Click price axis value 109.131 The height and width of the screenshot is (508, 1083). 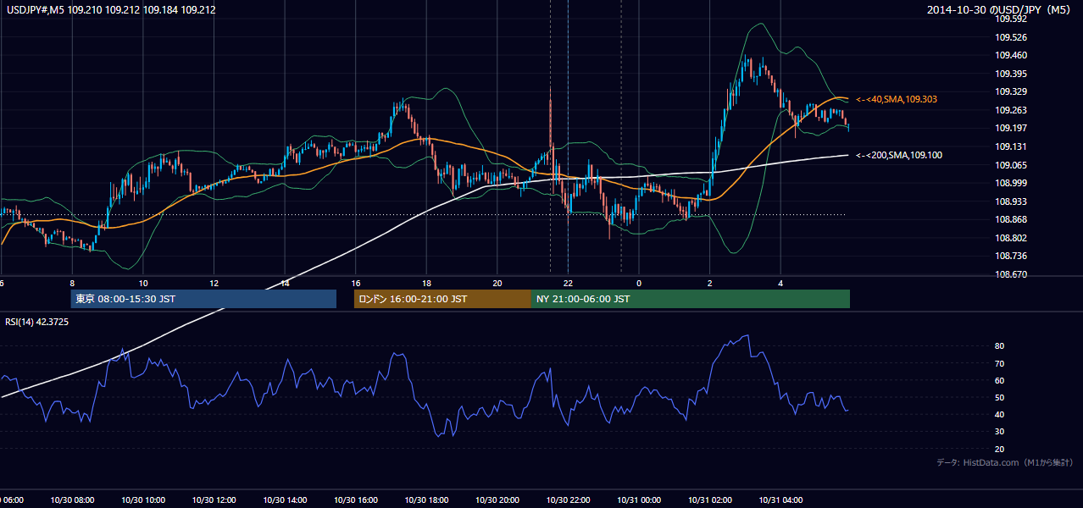tap(1010, 146)
